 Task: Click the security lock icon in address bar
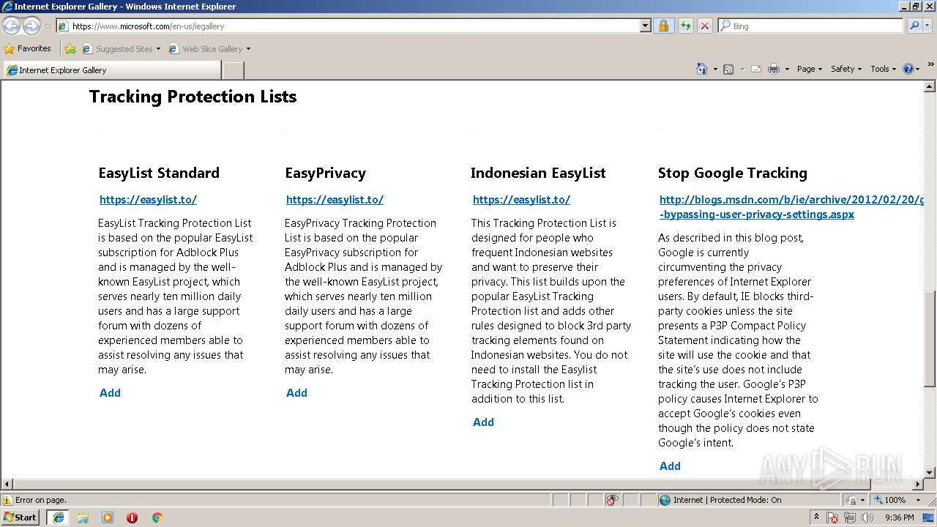point(663,26)
